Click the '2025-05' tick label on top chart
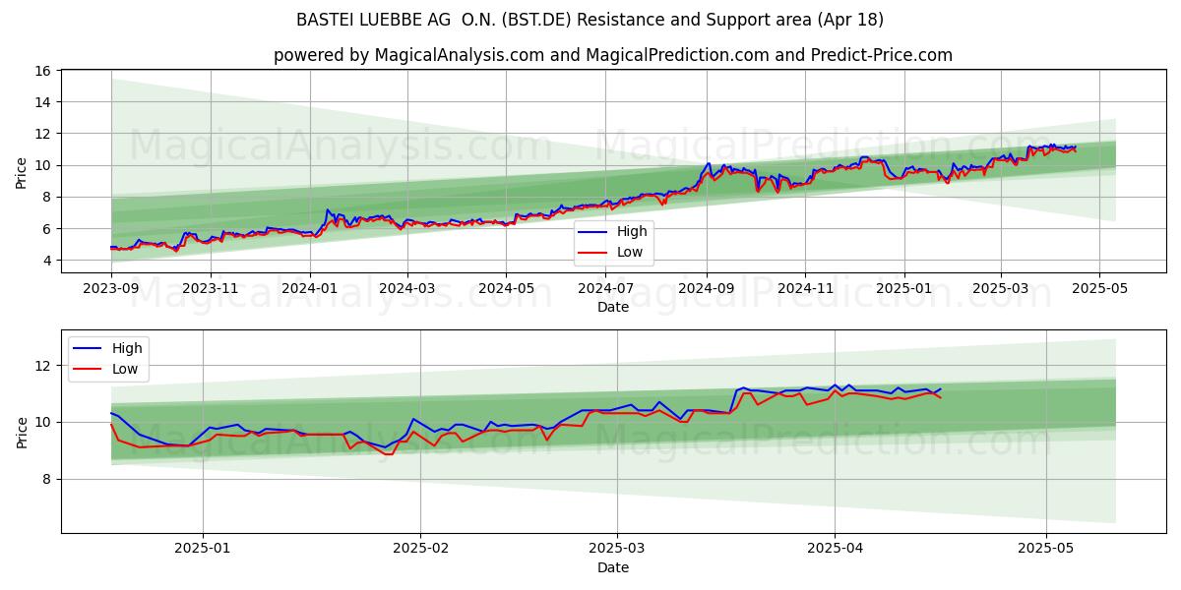Image resolution: width=1181 pixels, height=590 pixels. [1100, 289]
